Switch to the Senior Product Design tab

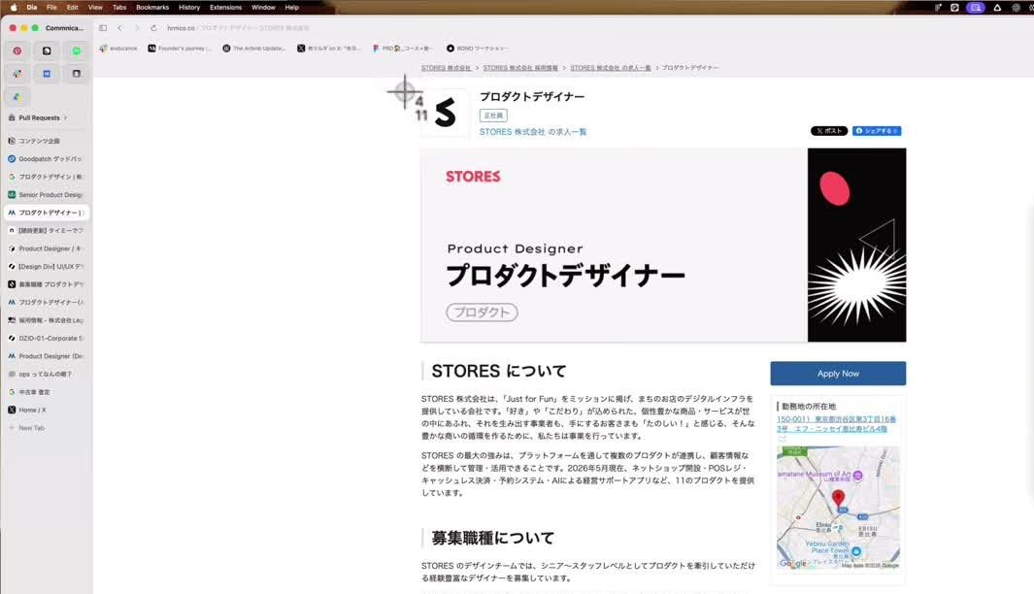coord(47,194)
